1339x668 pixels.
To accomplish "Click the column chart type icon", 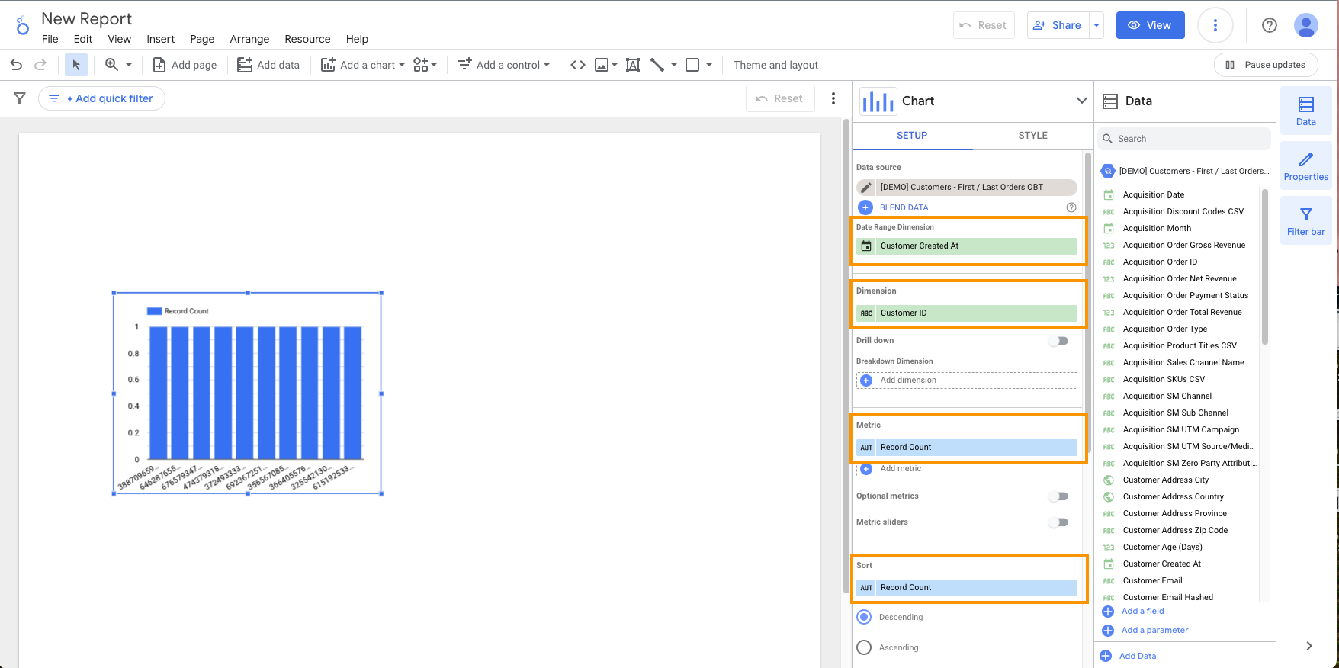I will (878, 101).
